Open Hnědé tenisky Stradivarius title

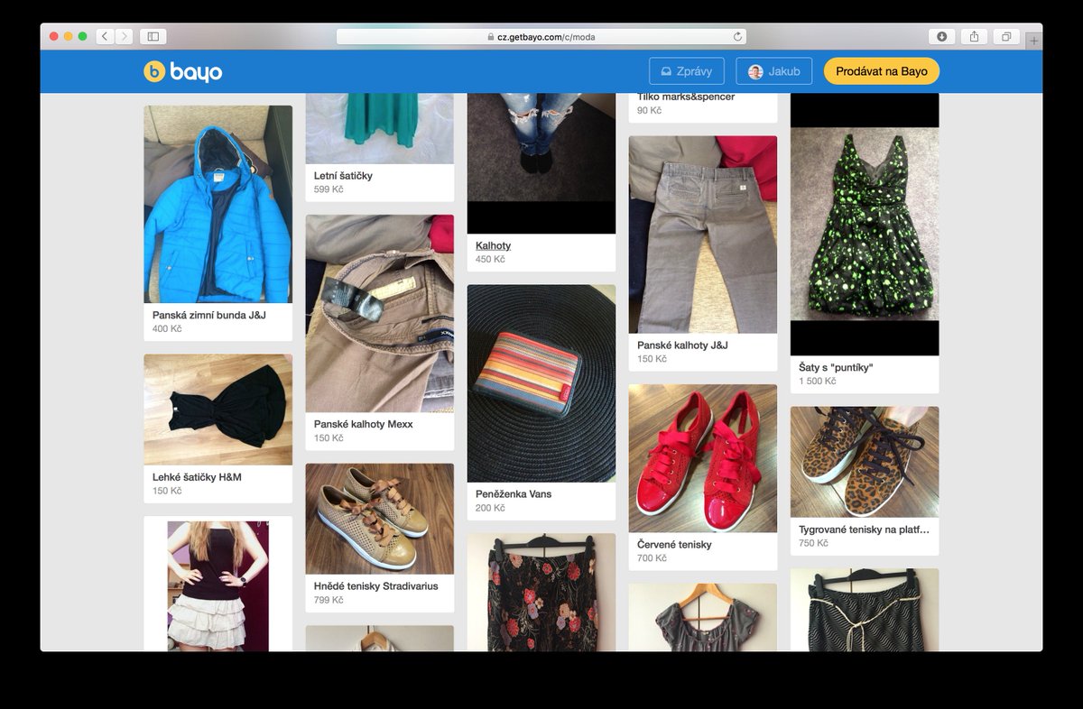point(376,586)
